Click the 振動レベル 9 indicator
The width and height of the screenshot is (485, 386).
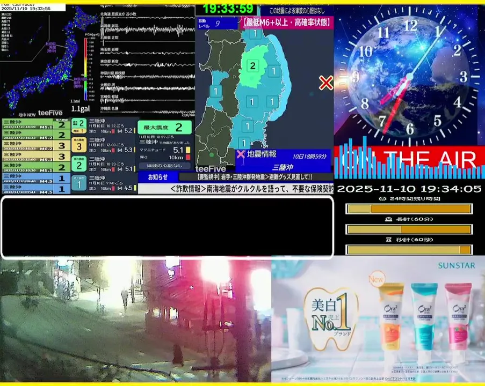click(x=218, y=24)
